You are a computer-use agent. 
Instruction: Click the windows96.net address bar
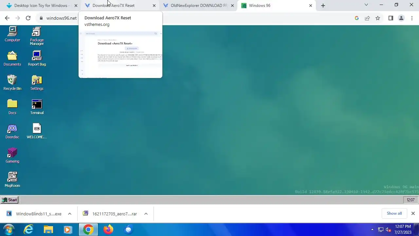coord(209,18)
